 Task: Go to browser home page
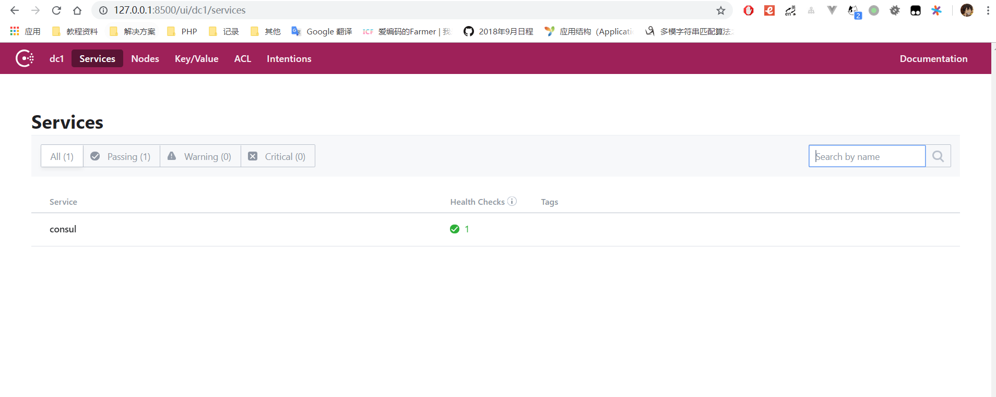77,10
